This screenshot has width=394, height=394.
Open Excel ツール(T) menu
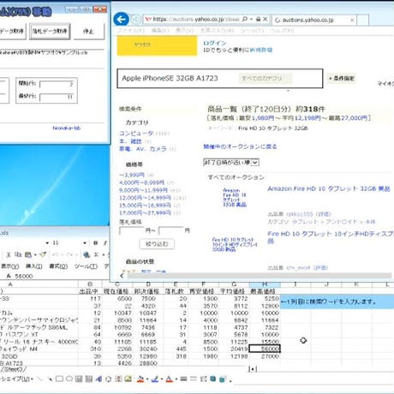pyautogui.click(x=86, y=266)
